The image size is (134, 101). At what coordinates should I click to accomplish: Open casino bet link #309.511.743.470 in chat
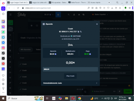(x=113, y=44)
